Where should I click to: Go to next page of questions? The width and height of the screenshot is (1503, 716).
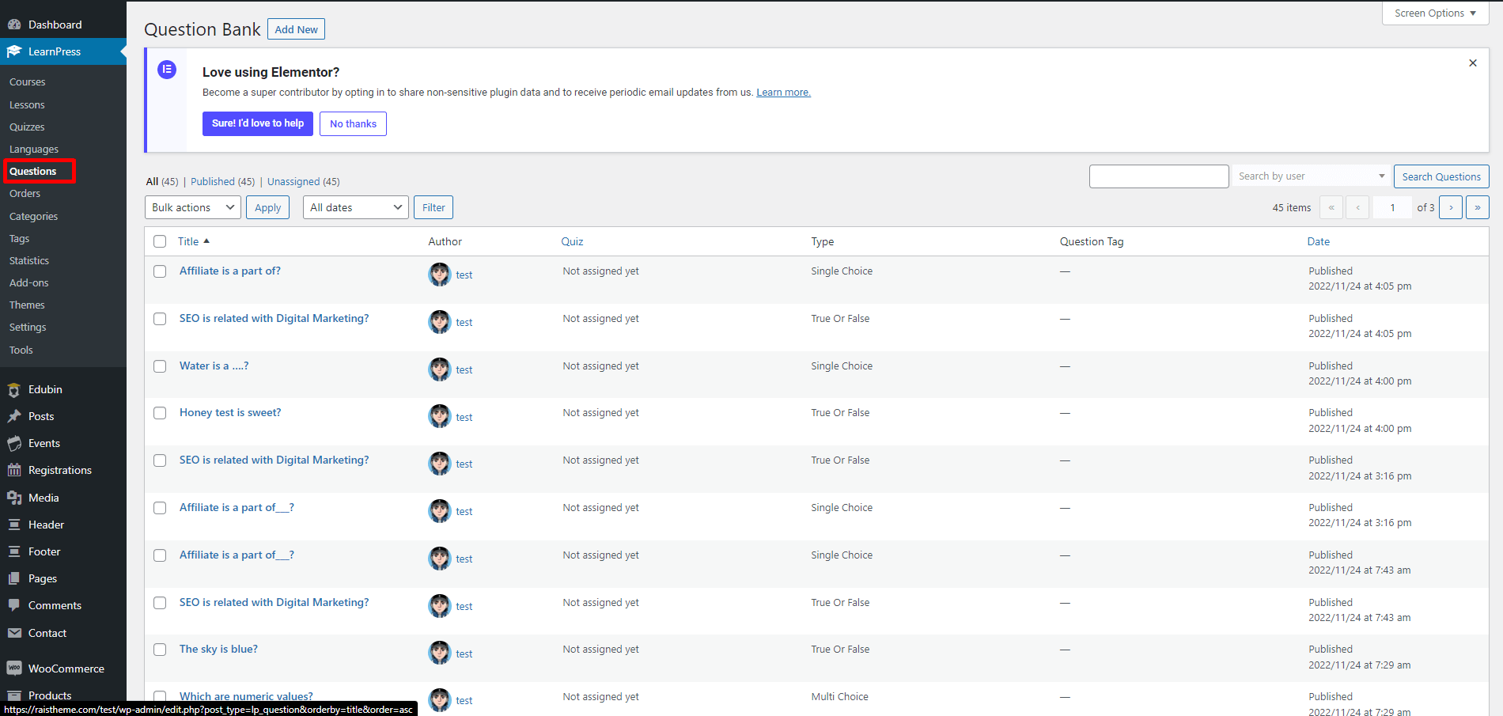point(1450,207)
